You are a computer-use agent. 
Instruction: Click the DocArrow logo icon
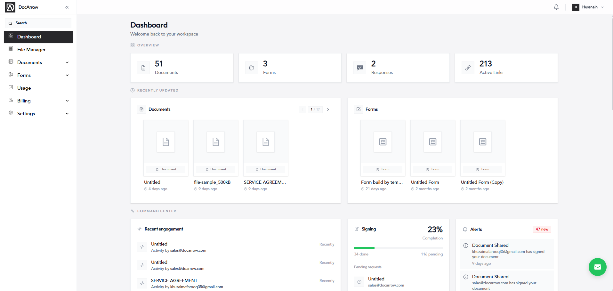tap(10, 7)
